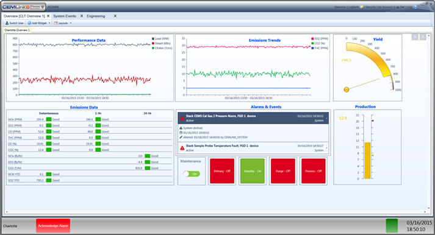Click the Purge - Off red button
435x235 pixels.
click(283, 171)
